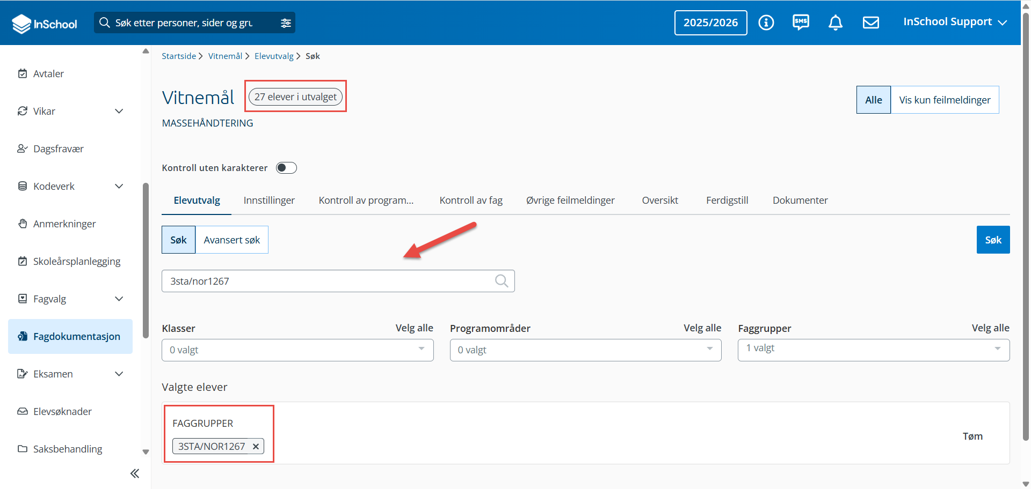
Task: Open the SMS message icon
Action: point(801,23)
